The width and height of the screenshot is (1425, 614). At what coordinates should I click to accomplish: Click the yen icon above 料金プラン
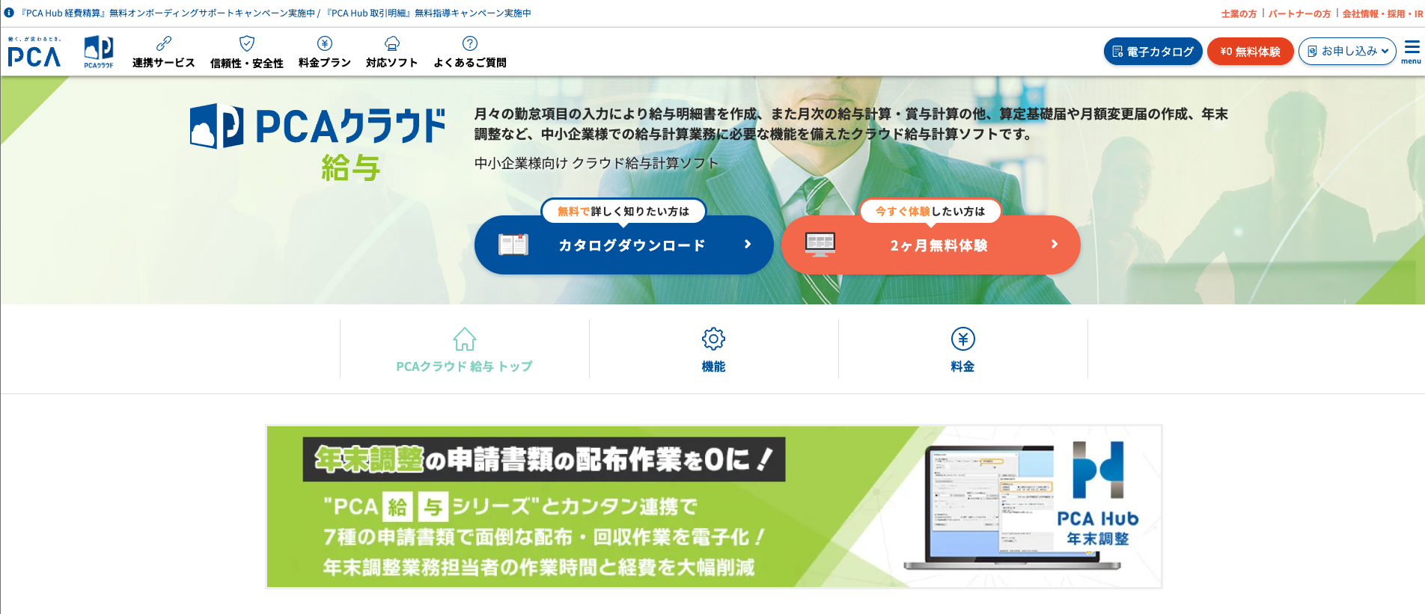[325, 43]
